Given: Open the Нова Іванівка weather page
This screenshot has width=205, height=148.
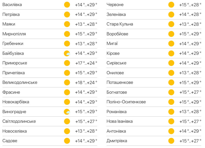Looking at the screenshot, I should [x=119, y=121].
